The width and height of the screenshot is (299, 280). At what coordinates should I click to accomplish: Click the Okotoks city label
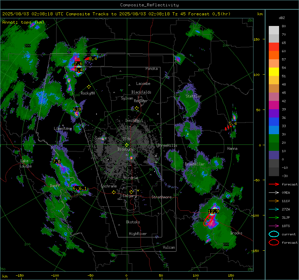133,222
